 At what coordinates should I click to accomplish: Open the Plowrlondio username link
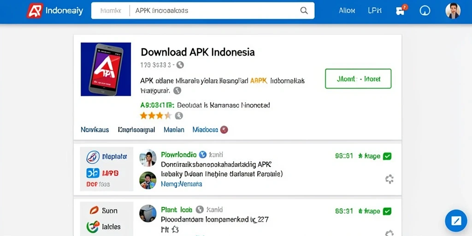pos(179,155)
